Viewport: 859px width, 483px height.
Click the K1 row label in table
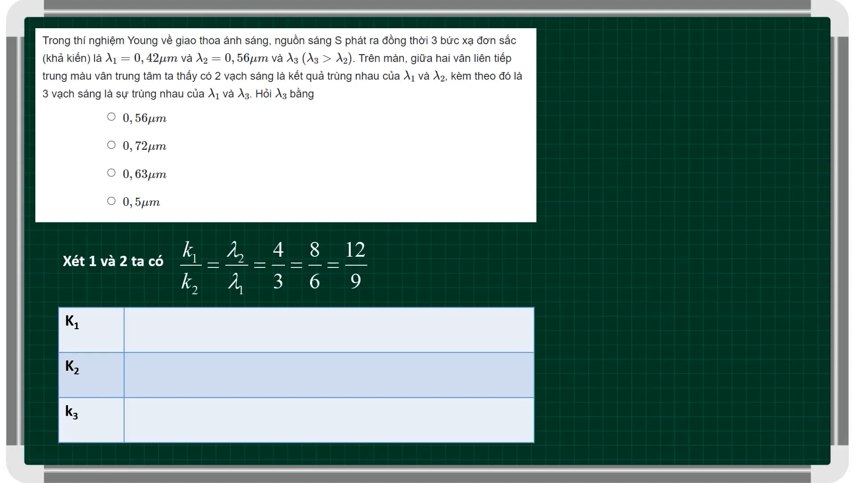pos(91,330)
